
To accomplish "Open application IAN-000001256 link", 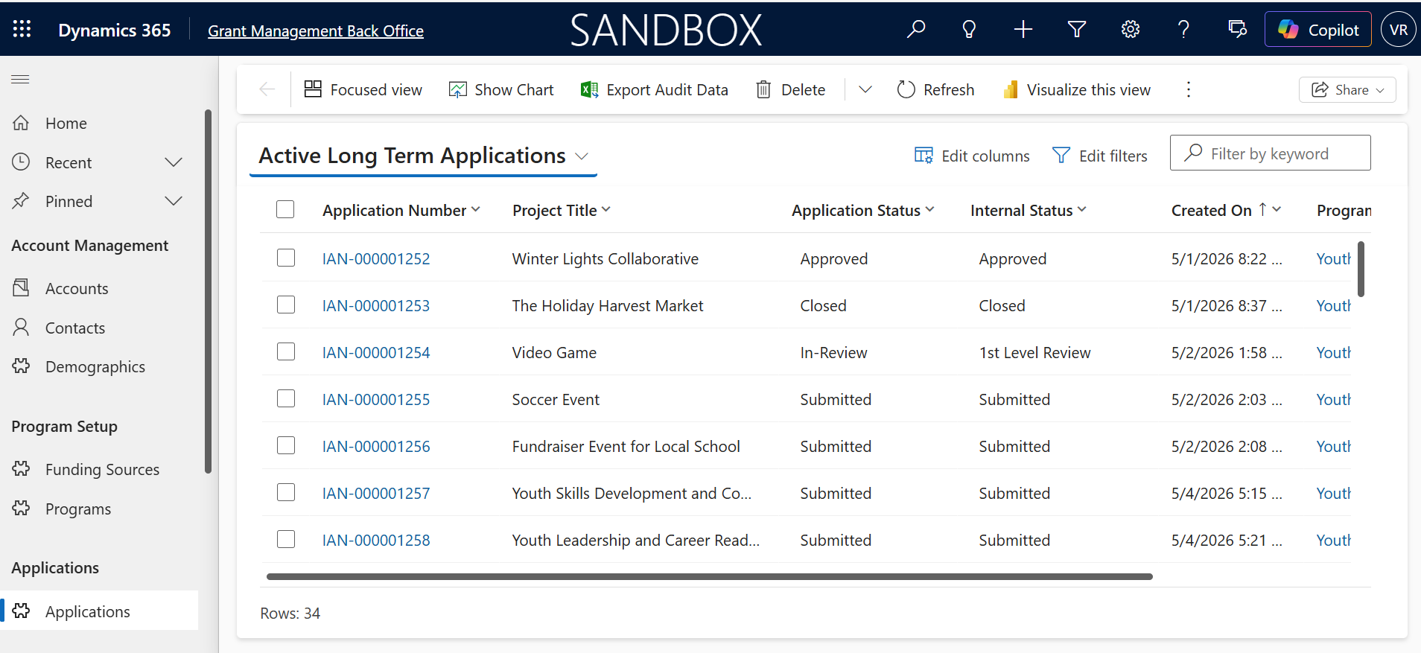I will (376, 446).
